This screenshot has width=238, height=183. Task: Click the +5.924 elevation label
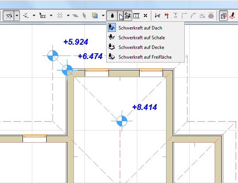tap(76, 42)
